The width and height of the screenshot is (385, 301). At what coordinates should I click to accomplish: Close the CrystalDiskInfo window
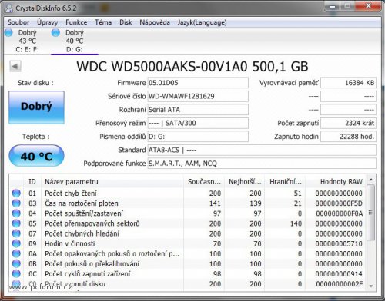coord(368,5)
